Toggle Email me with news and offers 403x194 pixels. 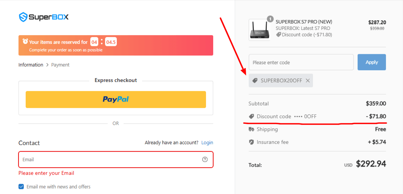coord(21,186)
